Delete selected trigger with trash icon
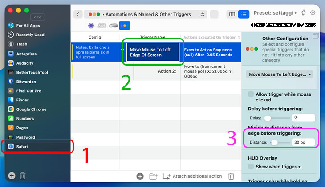This screenshot has width=325, height=187. [231, 176]
